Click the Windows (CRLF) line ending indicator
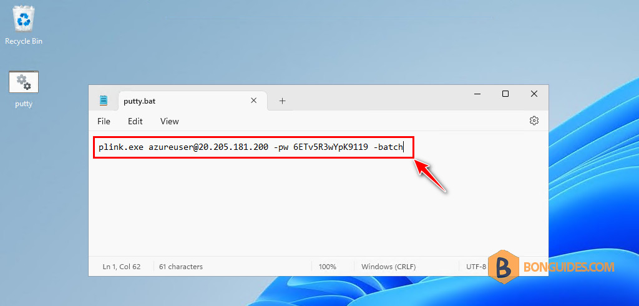 pos(388,267)
